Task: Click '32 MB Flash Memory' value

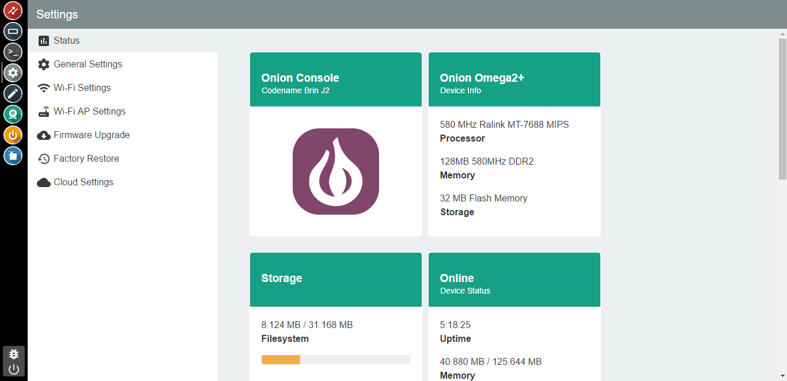Action: 484,198
